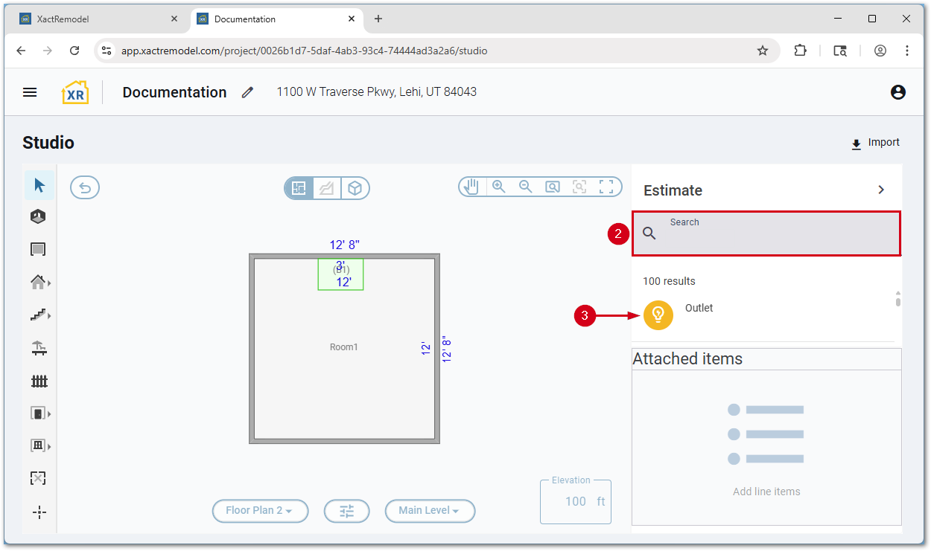This screenshot has height=551, width=931.
Task: Switch to 3D cube view
Action: [x=355, y=188]
